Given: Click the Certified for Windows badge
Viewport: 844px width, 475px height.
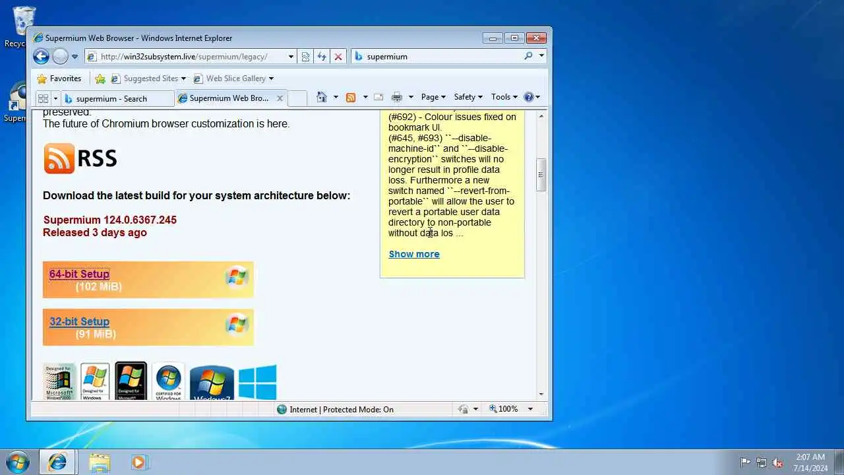Looking at the screenshot, I should (x=168, y=381).
